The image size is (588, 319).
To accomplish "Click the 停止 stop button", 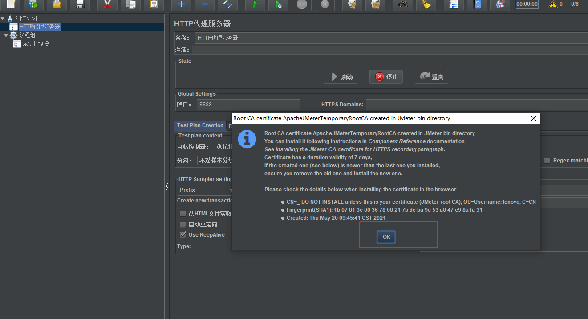I will pos(386,77).
